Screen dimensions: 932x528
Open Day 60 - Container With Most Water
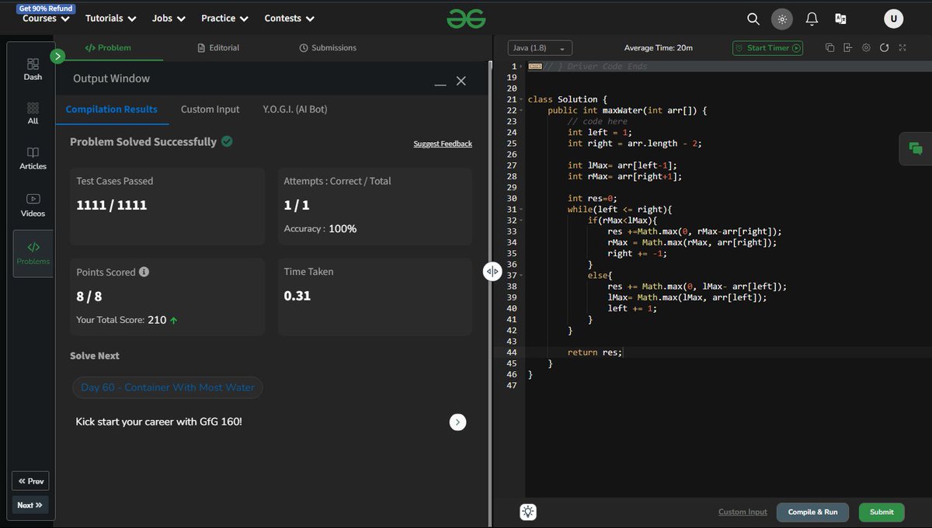click(168, 387)
